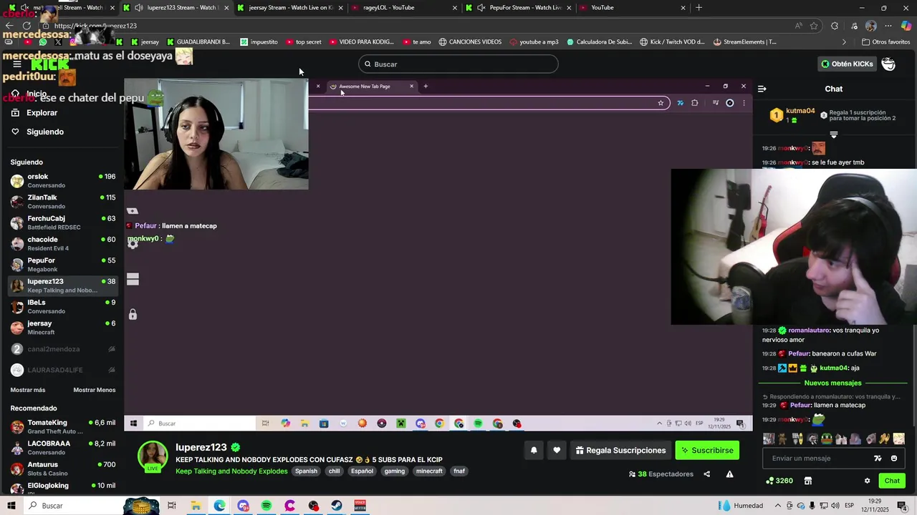The height and width of the screenshot is (515, 917).
Task: Go back with browser back arrow
Action: [x=9, y=26]
